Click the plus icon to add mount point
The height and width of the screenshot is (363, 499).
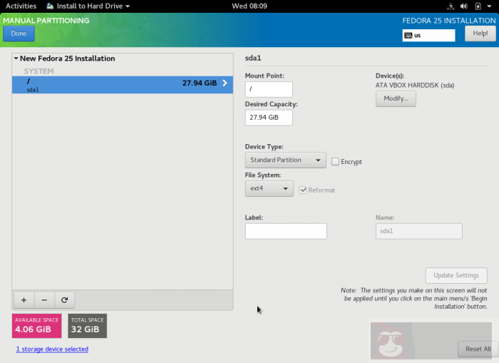[24, 300]
